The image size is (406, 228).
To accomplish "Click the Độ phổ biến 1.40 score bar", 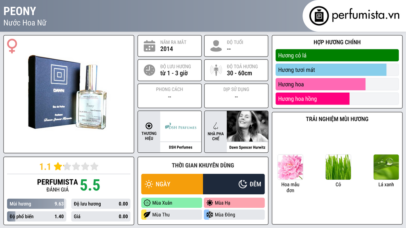I will pos(36,217).
